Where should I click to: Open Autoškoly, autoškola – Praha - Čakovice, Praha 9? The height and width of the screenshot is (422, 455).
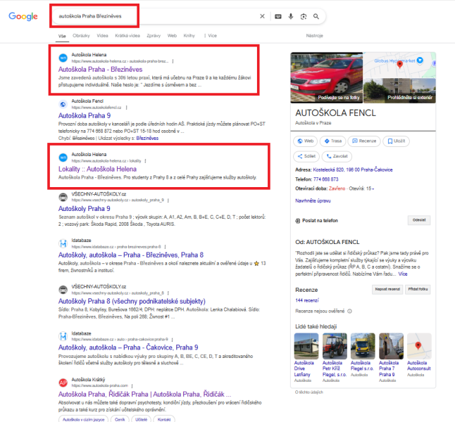click(x=128, y=347)
